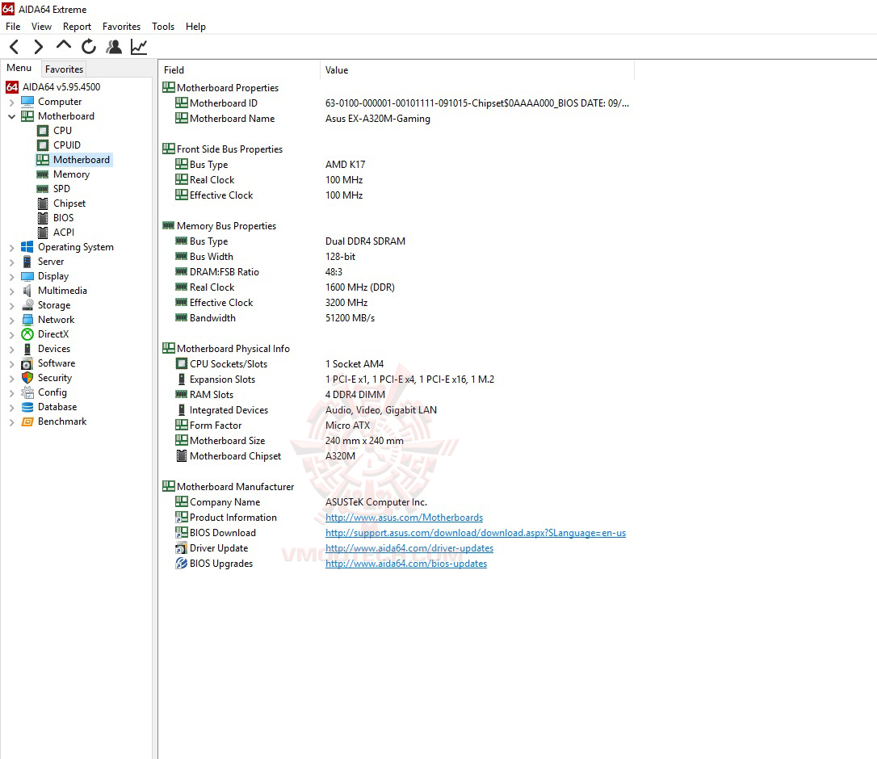Click the Software icon in tree
The width and height of the screenshot is (877, 759).
point(27,363)
